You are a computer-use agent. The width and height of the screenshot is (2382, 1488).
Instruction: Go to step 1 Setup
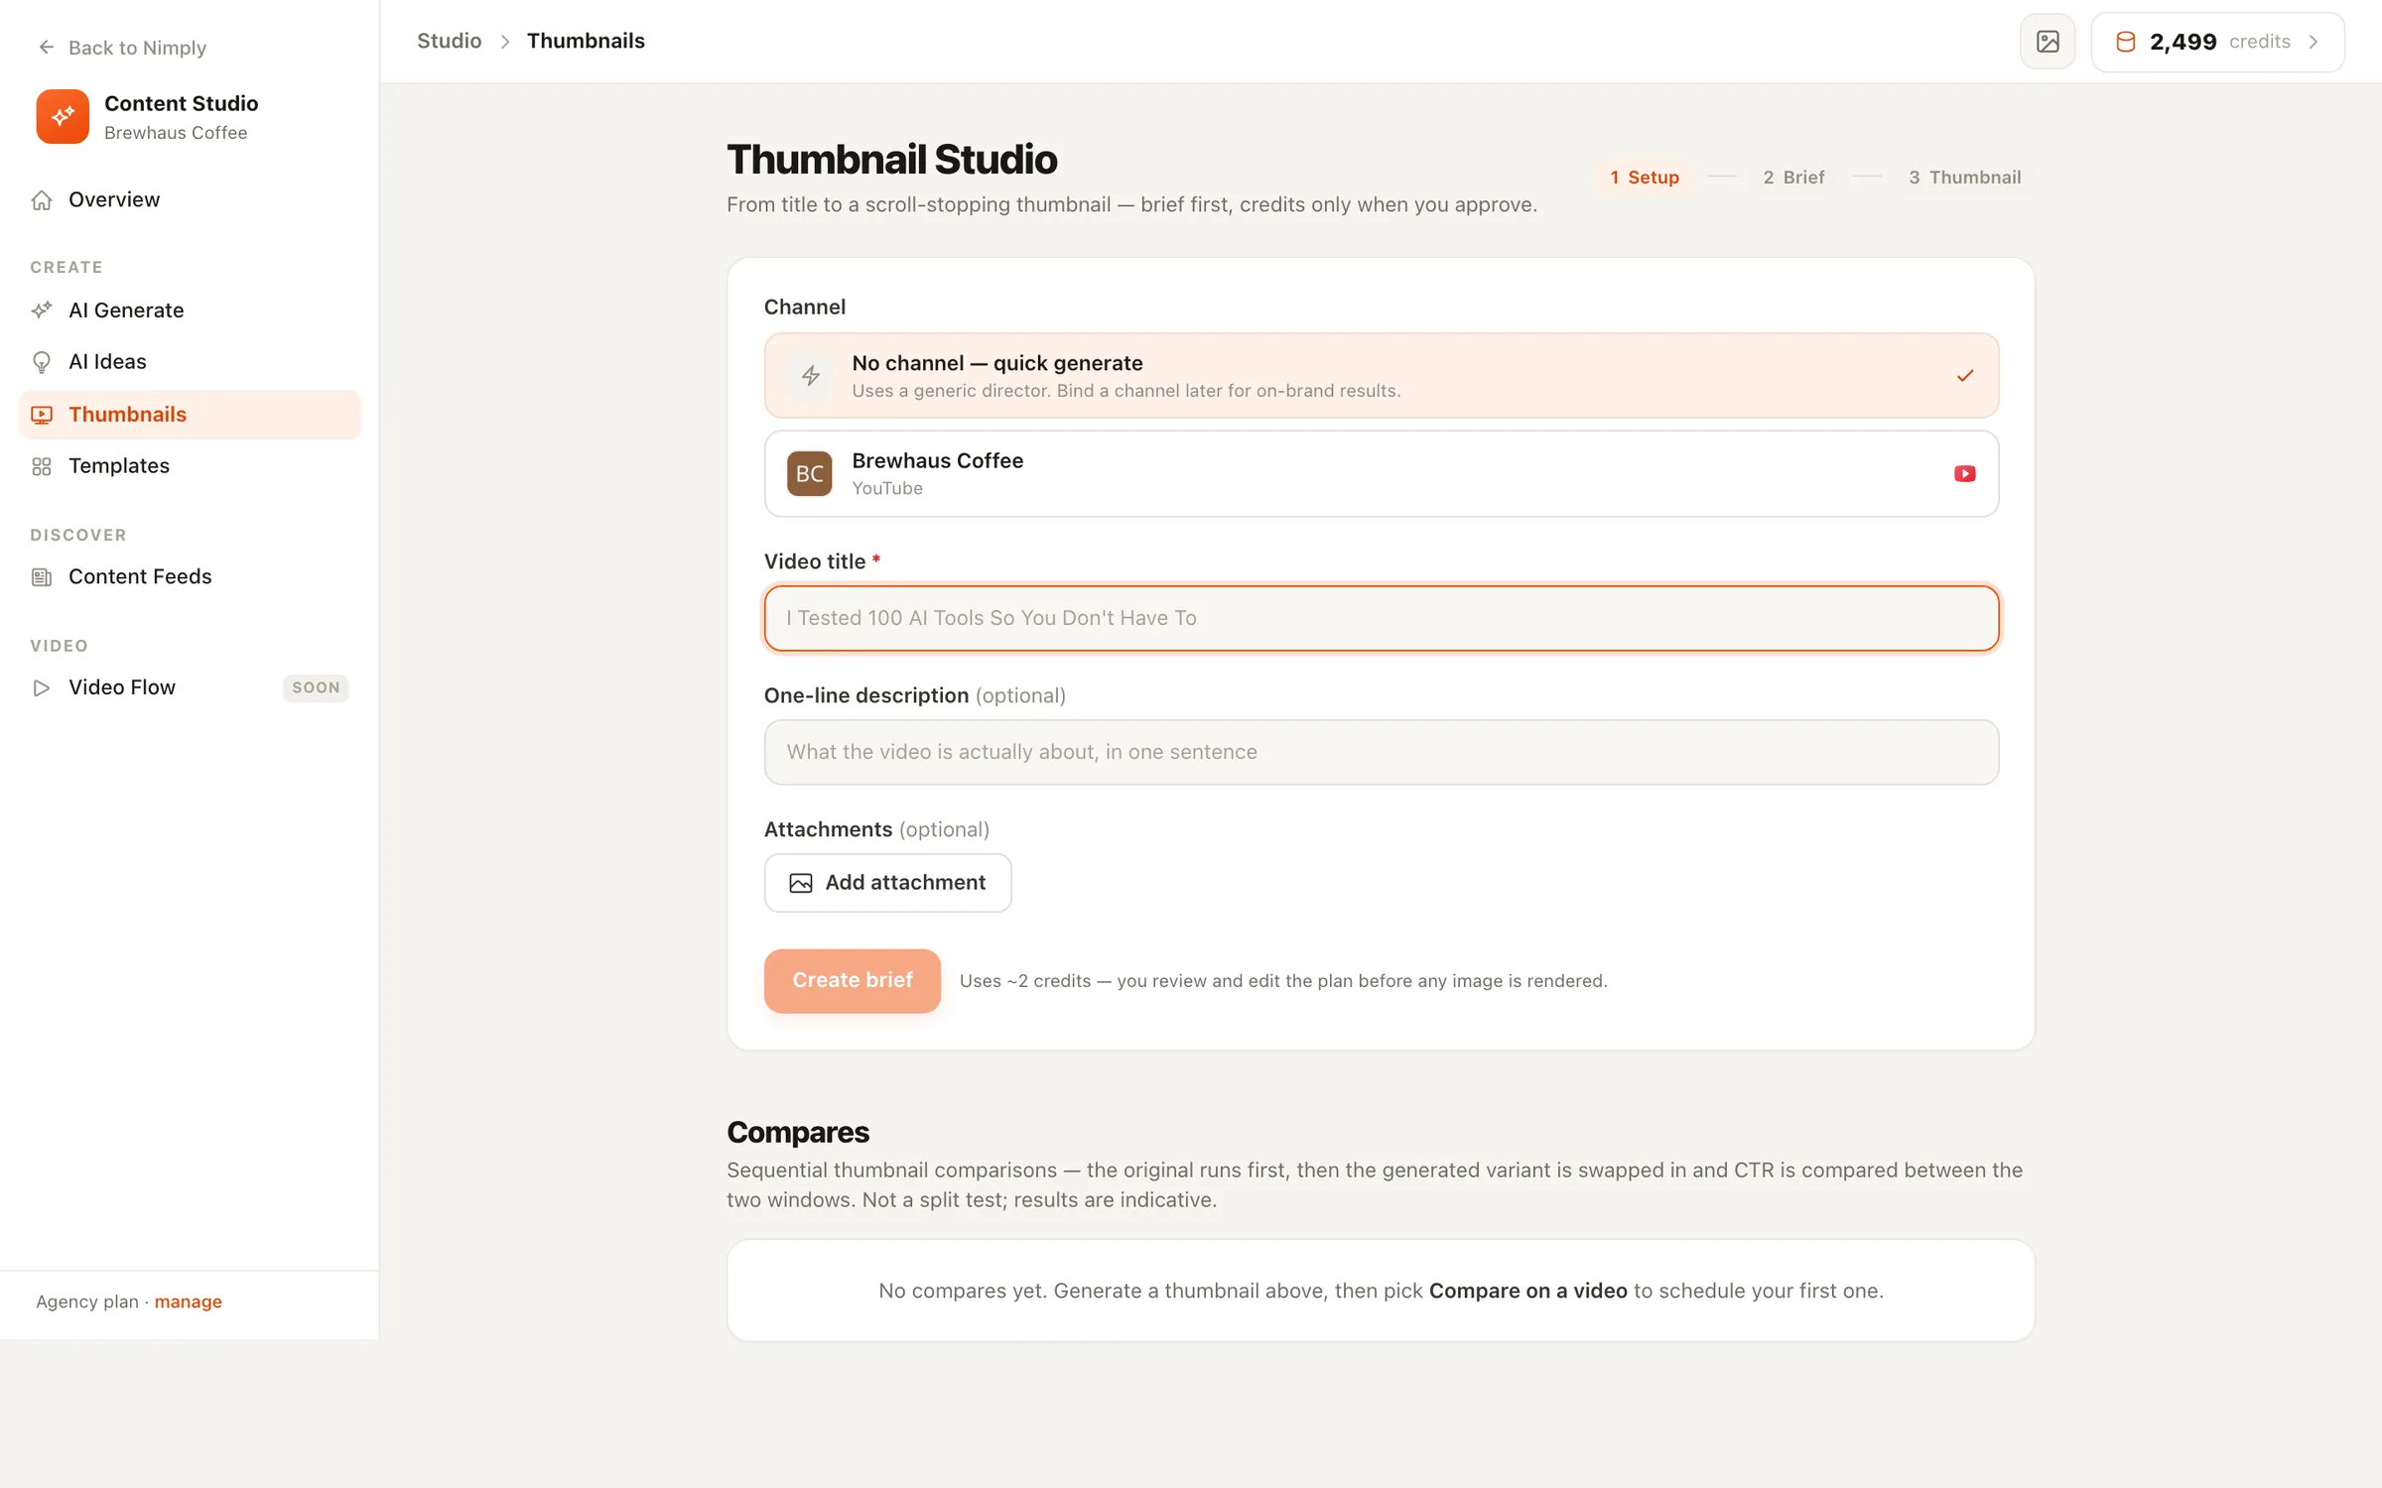coord(1645,178)
